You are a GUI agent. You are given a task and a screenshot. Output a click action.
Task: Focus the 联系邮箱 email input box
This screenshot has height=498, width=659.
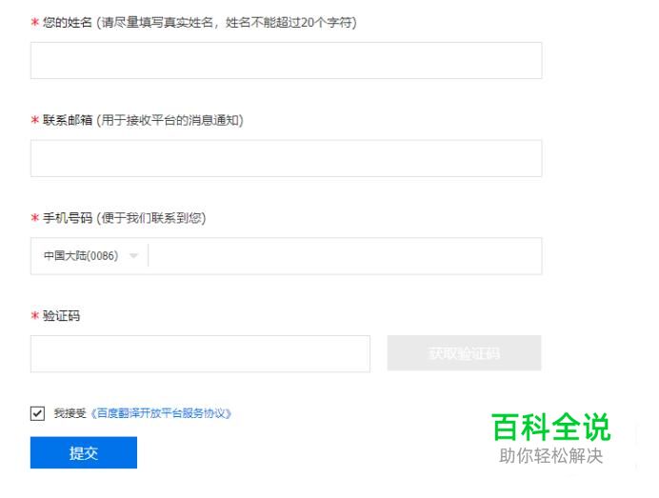[287, 158]
